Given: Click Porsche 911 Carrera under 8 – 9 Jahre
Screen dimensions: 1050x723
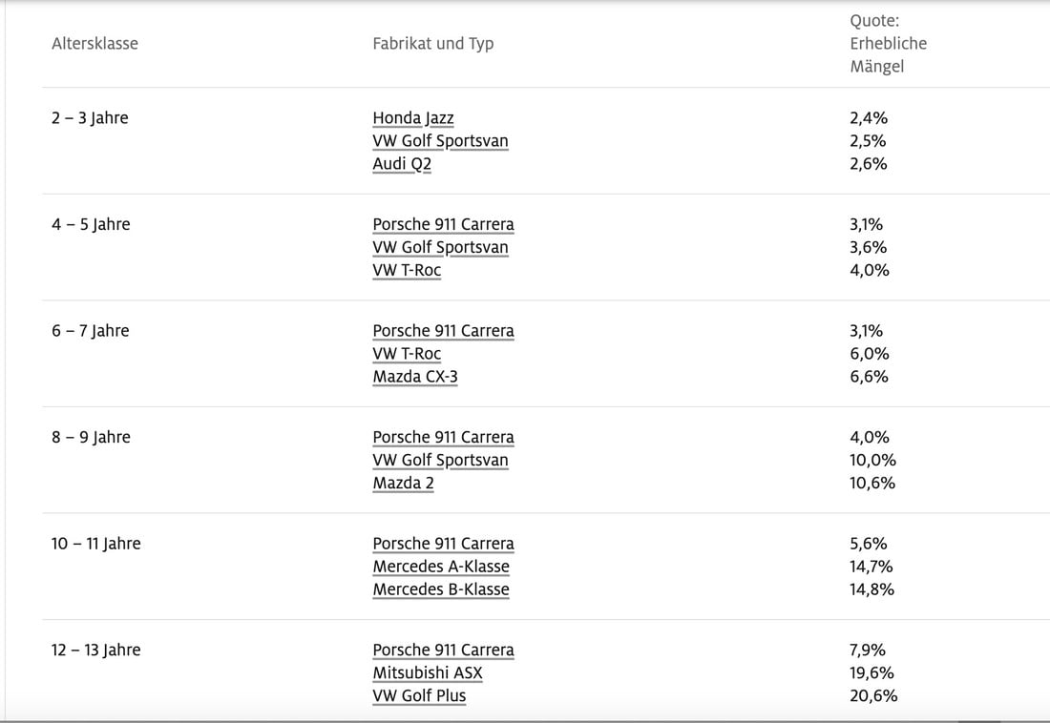Looking at the screenshot, I should 443,438.
